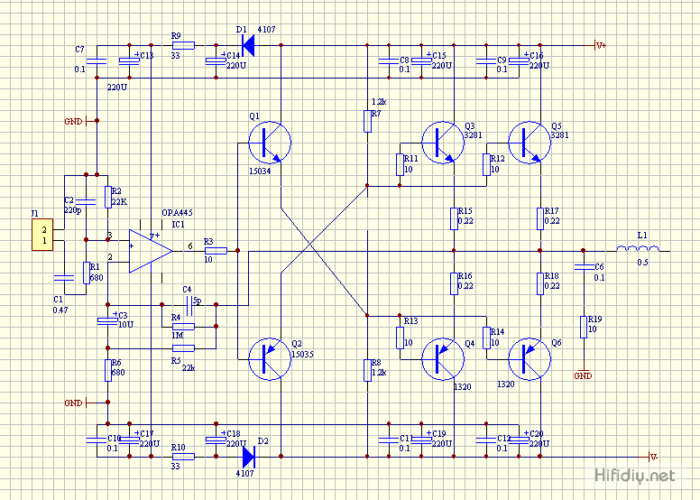Select the Q5 output transistor

pos(530,141)
